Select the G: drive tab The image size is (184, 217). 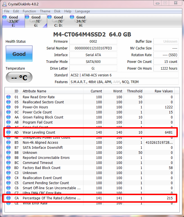coord(36,21)
